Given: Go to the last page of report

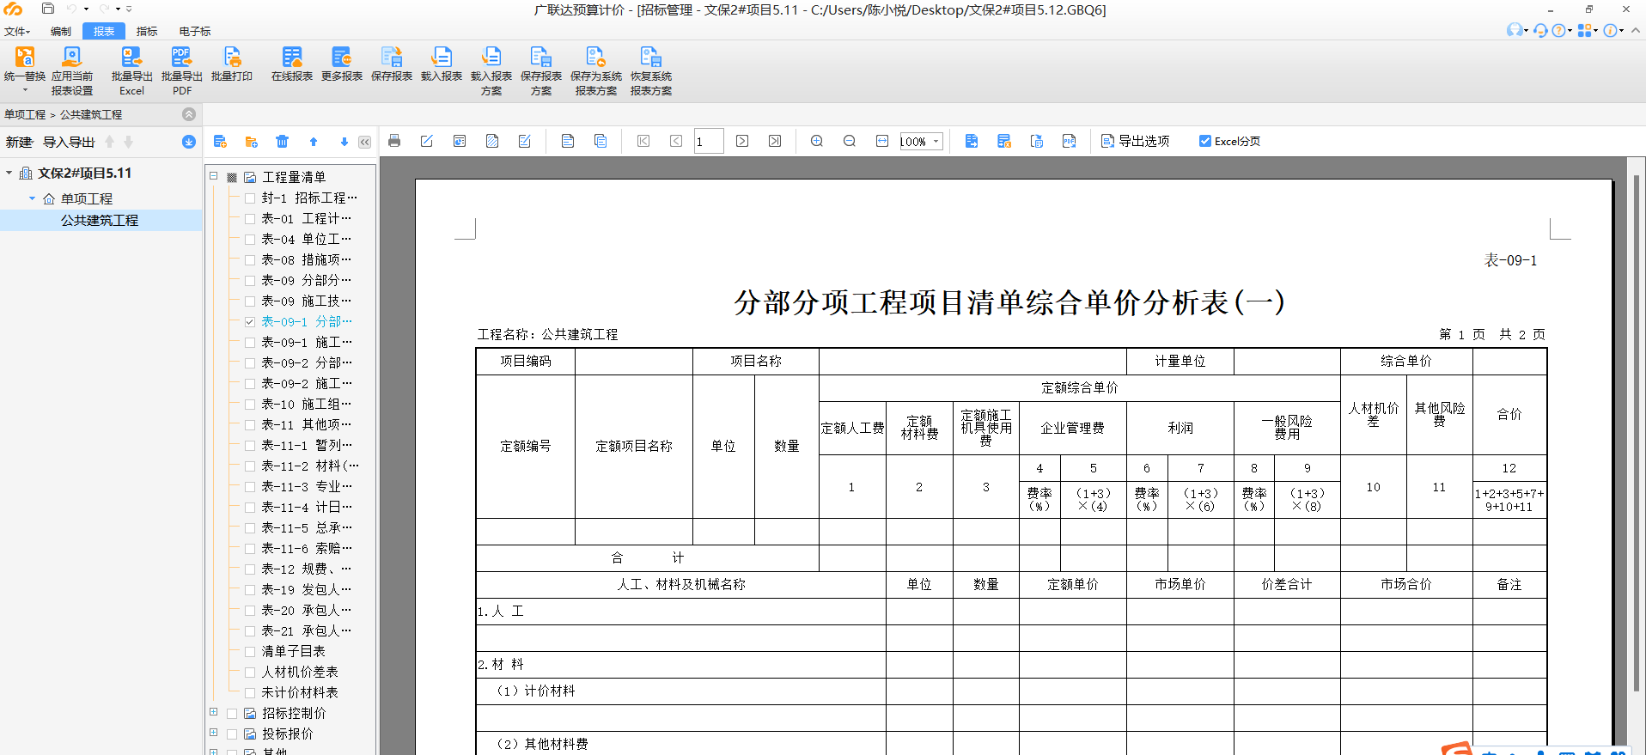Looking at the screenshot, I should pos(775,141).
